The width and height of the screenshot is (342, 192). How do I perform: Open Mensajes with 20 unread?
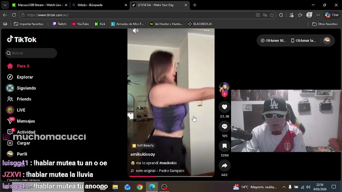(x=21, y=121)
